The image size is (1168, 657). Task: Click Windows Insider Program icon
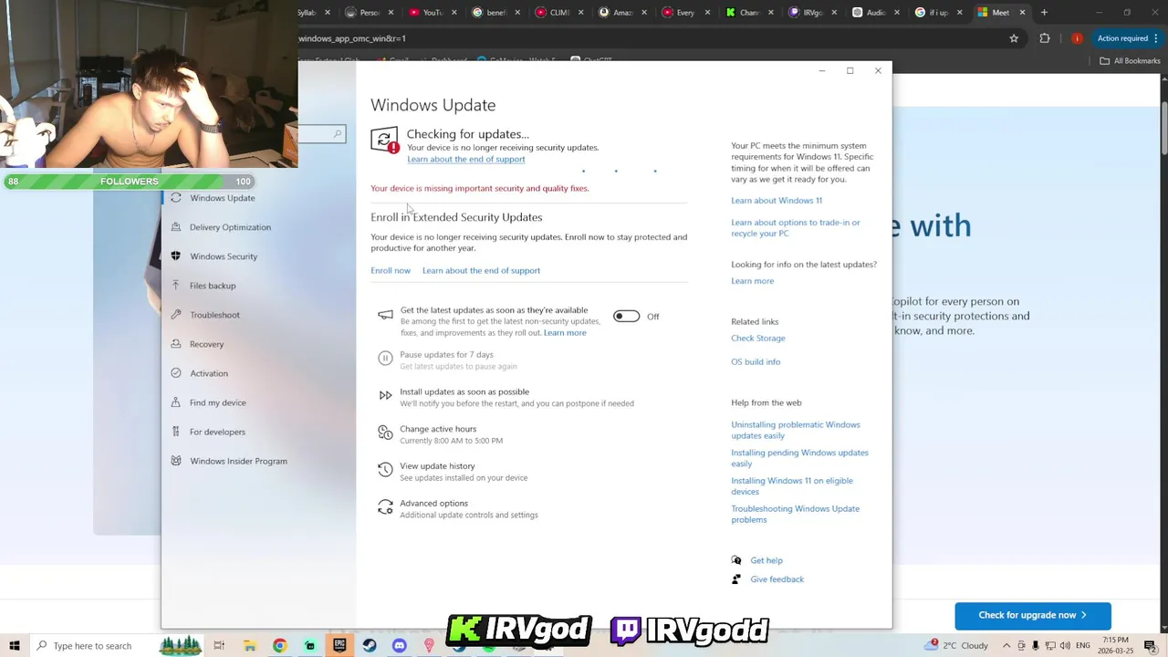pos(175,461)
